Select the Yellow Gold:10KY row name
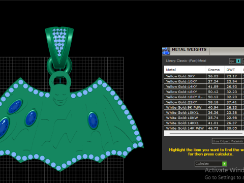This screenshot has height=183, width=244. click(x=181, y=81)
